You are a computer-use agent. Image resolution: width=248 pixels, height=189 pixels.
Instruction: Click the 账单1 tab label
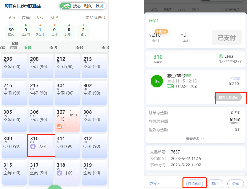[153, 21]
